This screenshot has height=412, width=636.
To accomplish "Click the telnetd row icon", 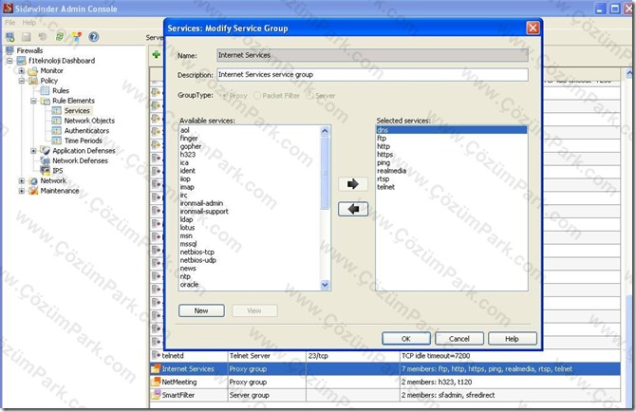I will pyautogui.click(x=156, y=355).
